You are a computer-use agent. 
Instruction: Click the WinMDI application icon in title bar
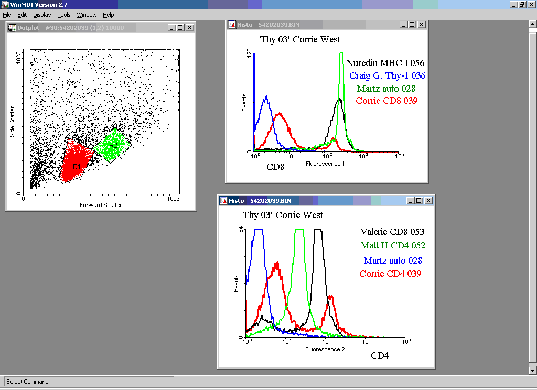click(x=5, y=5)
